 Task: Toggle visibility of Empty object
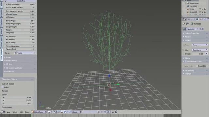coord(200,9)
